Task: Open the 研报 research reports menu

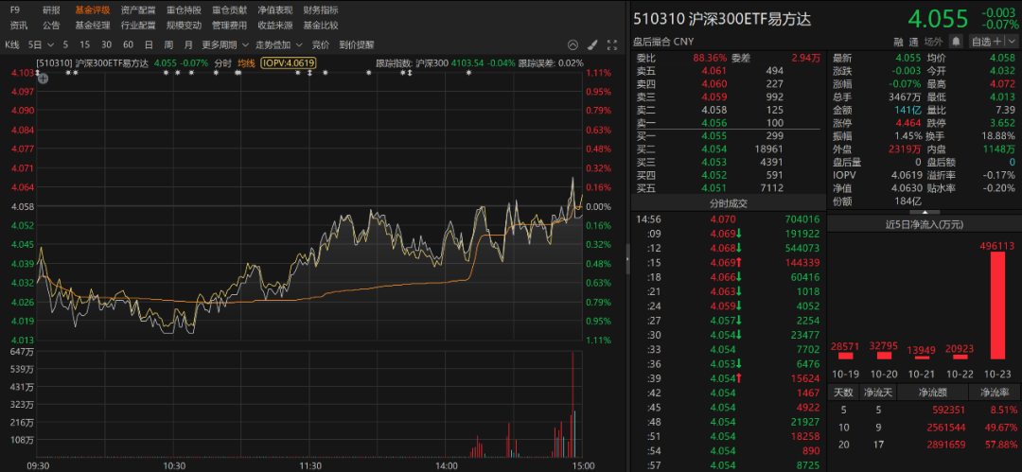Action: (51, 10)
